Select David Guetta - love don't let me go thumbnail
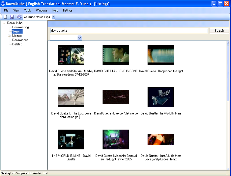This screenshot has height=176, width=231. coord(116,97)
